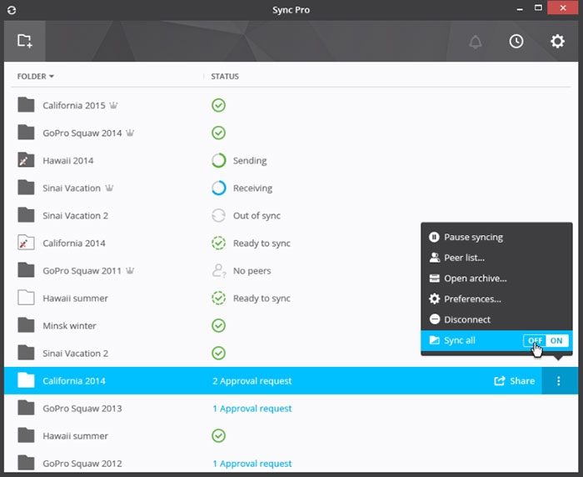Select the Minsk winter folder row

(70, 325)
